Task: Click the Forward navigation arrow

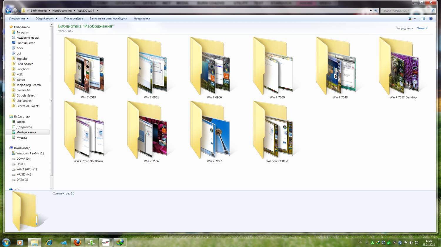Action: point(15,11)
